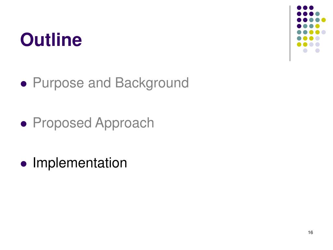Click the yellow dot starting the seventh dot row

click(x=299, y=44)
